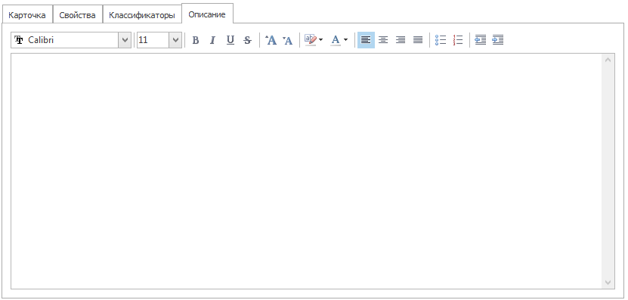Open the Calibri font name dropdown

pos(125,40)
